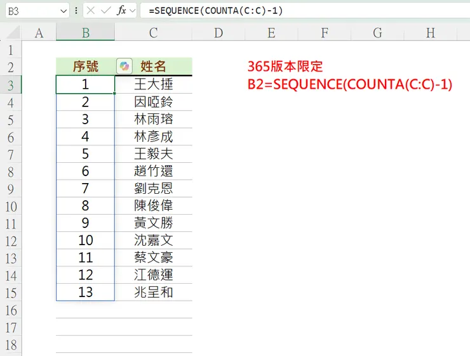Select the name cell 蔡文豪
This screenshot has height=356, width=470.
[x=153, y=258]
